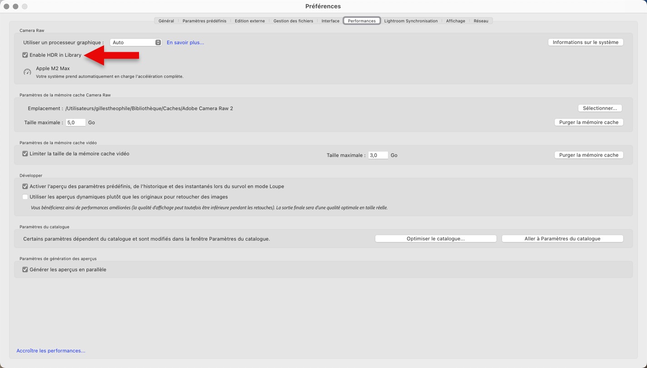Image resolution: width=647 pixels, height=368 pixels.
Task: Toggle Générer les aperçus en parallèle
Action: click(x=25, y=270)
